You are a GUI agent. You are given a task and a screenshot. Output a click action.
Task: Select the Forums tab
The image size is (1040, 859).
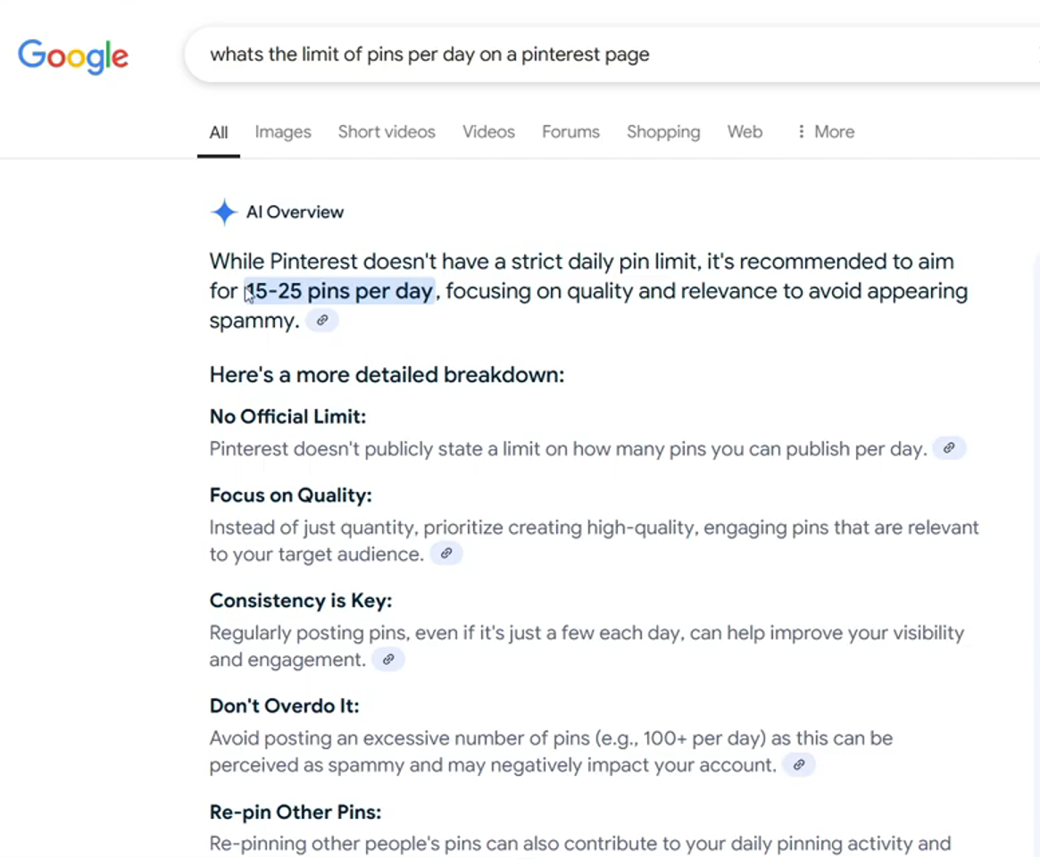point(570,132)
